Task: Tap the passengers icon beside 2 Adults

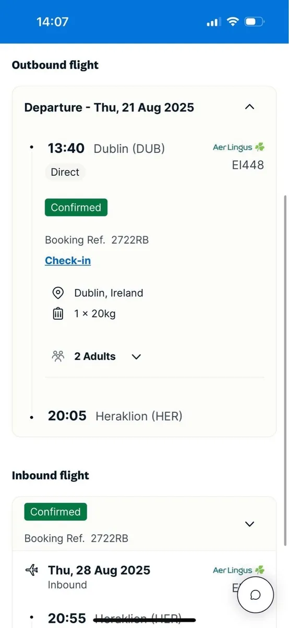Action: pyautogui.click(x=58, y=356)
